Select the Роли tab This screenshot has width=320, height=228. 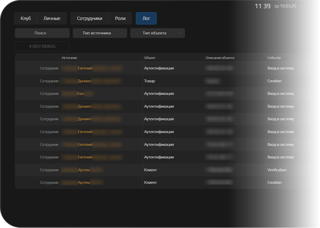(120, 18)
